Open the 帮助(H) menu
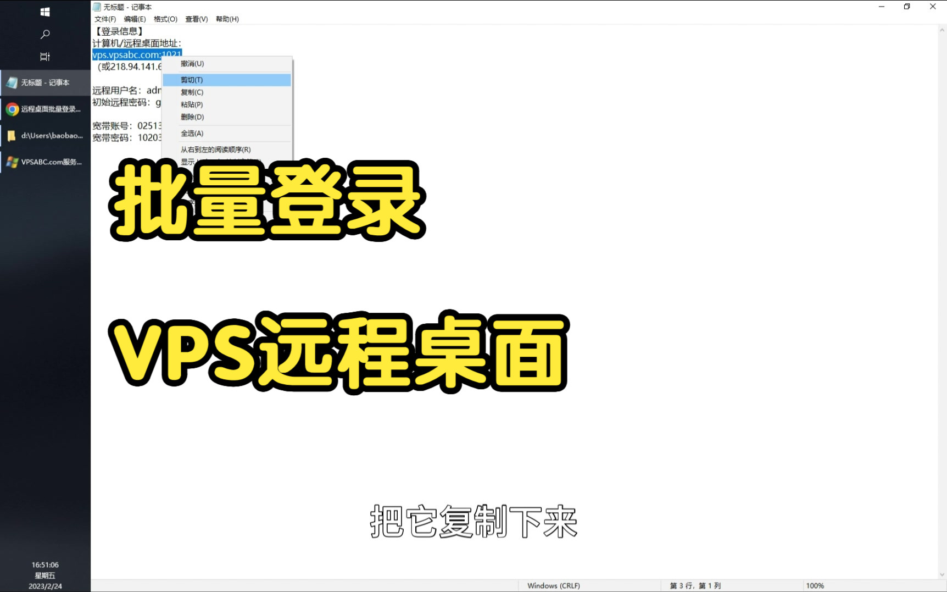Image resolution: width=947 pixels, height=592 pixels. coord(226,19)
